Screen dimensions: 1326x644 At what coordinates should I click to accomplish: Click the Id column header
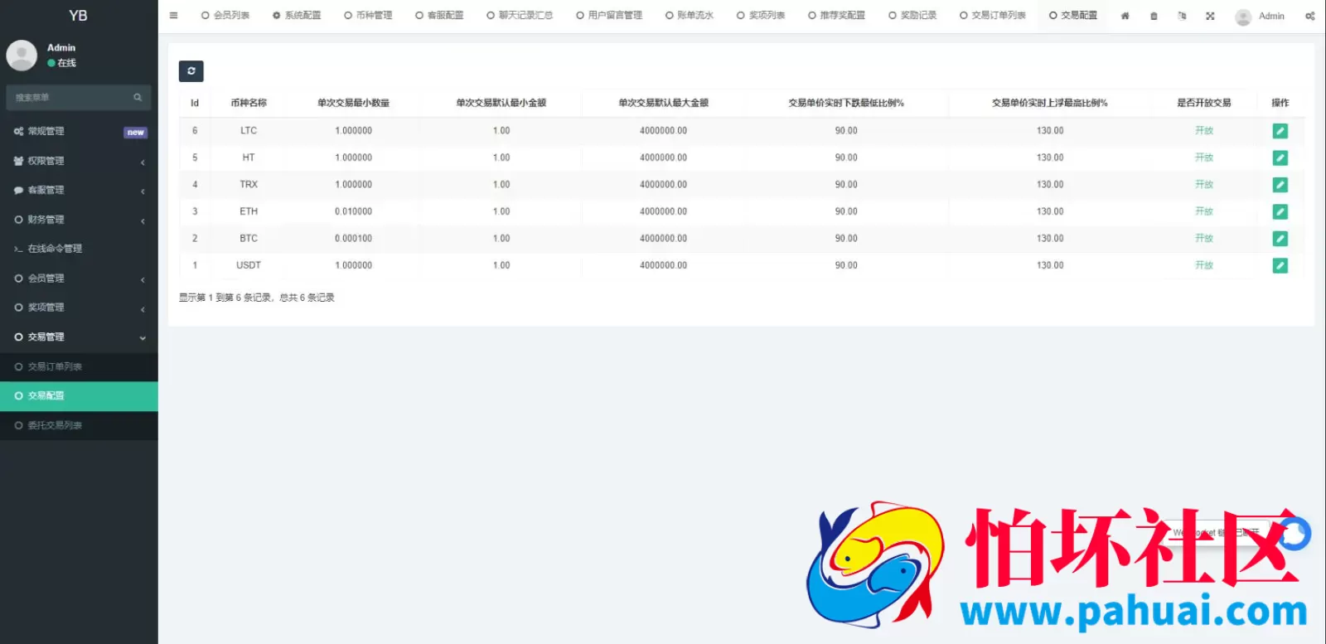195,103
